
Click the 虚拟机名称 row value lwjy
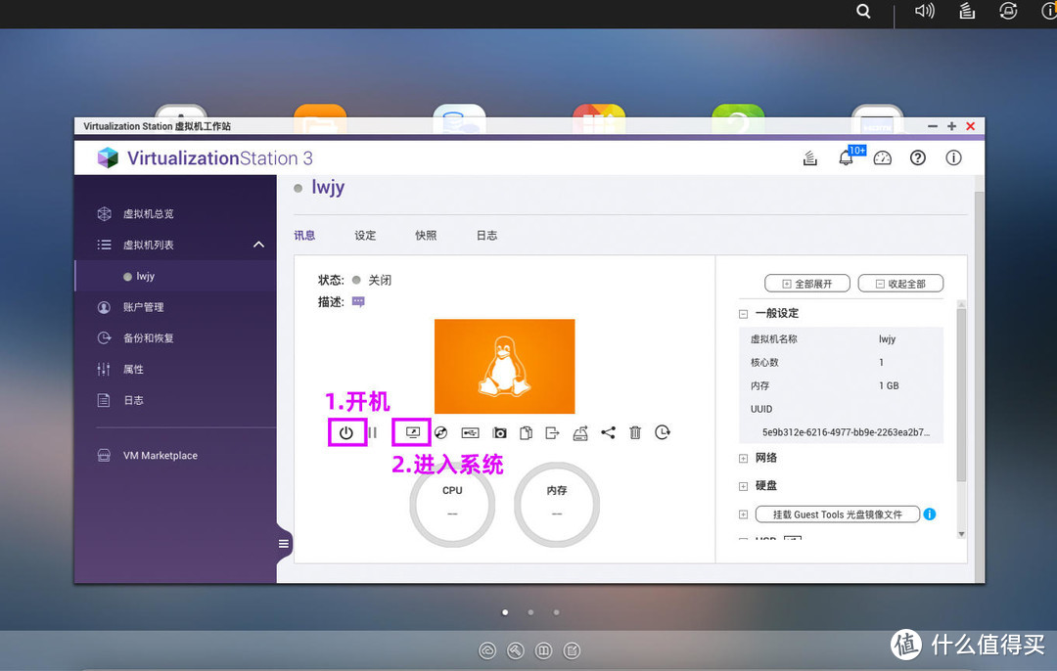click(887, 338)
